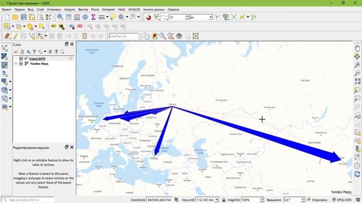Add raster layer with the checkered icon
The height and width of the screenshot is (203, 362).
pos(5,56)
